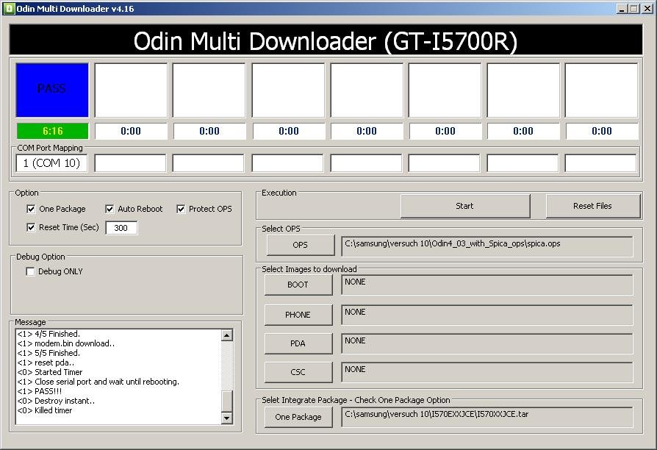Click the Start button
Image resolution: width=657 pixels, height=450 pixels.
[465, 206]
